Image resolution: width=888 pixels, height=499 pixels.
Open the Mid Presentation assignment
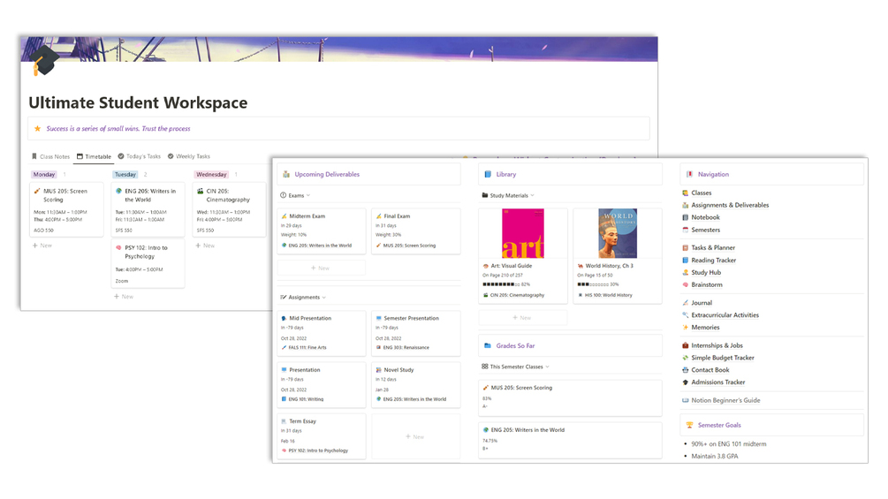coord(321,333)
